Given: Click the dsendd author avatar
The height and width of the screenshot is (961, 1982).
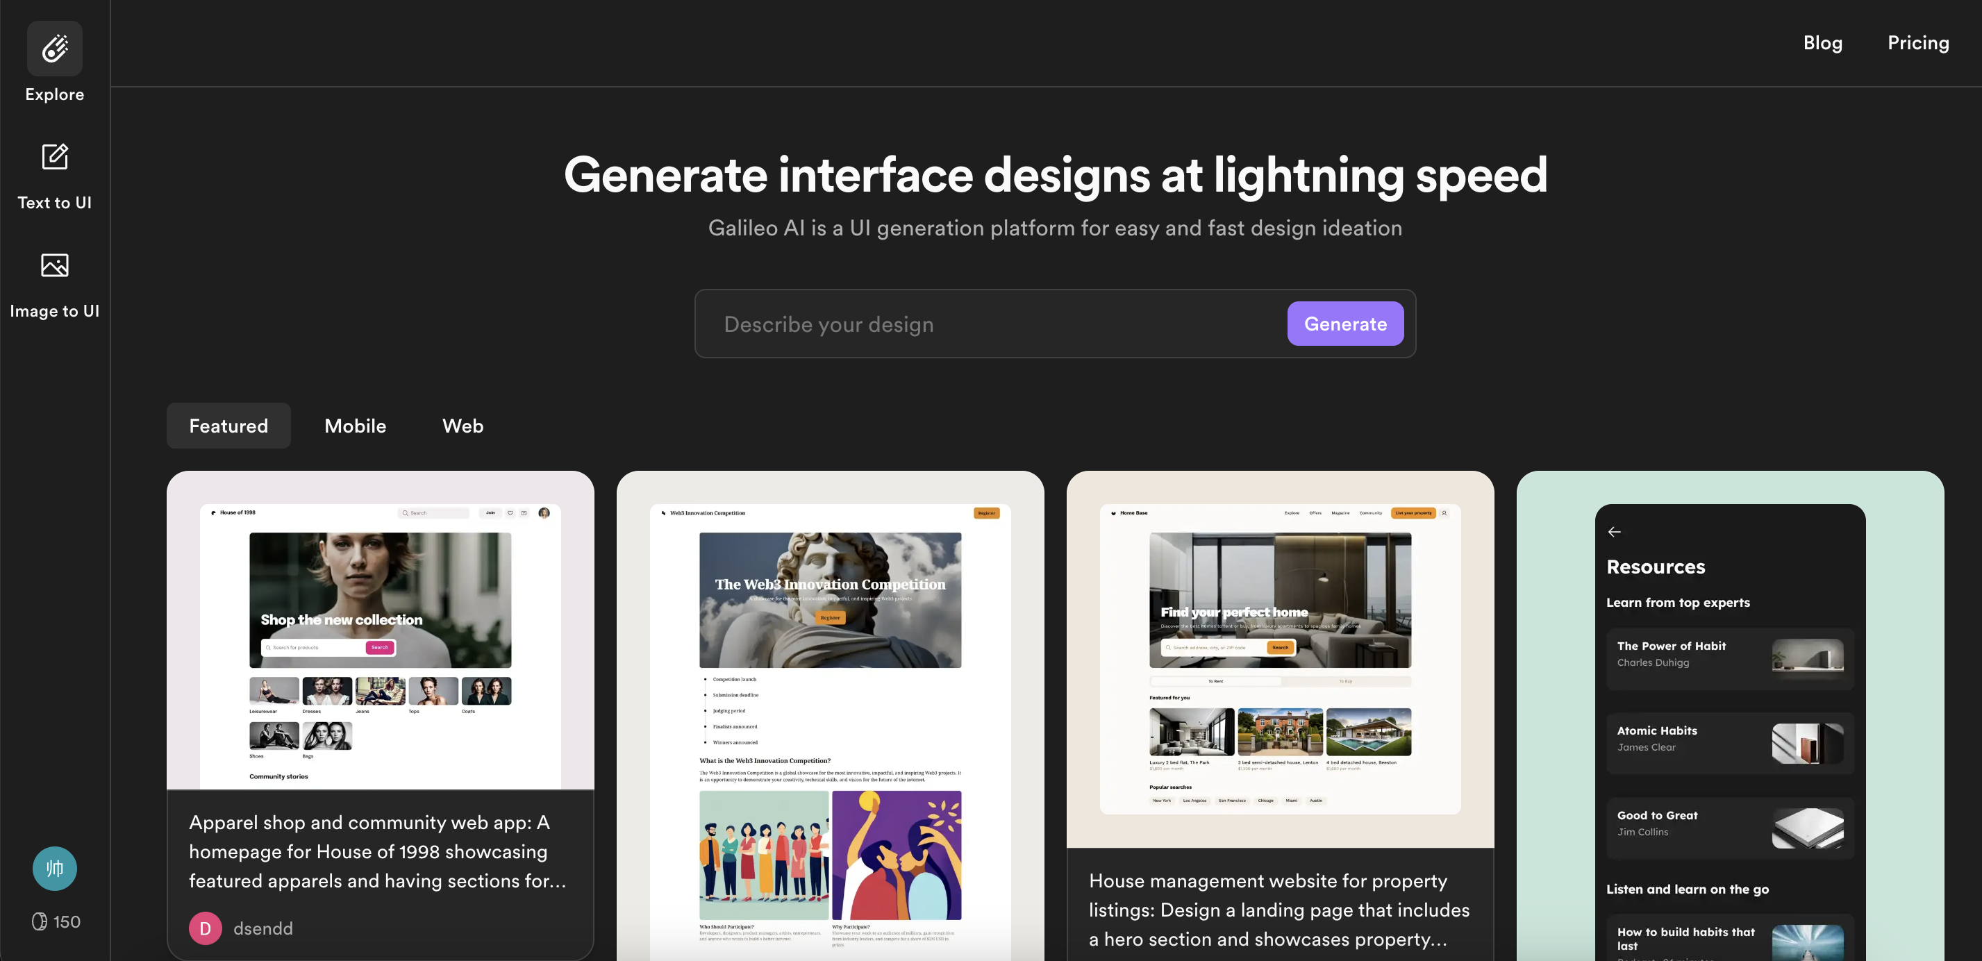Looking at the screenshot, I should pyautogui.click(x=206, y=928).
